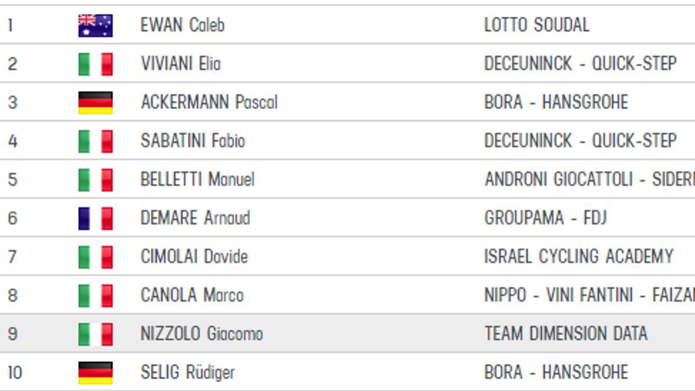Select rider CANOLA Marco
The height and width of the screenshot is (391, 695).
[x=192, y=295]
